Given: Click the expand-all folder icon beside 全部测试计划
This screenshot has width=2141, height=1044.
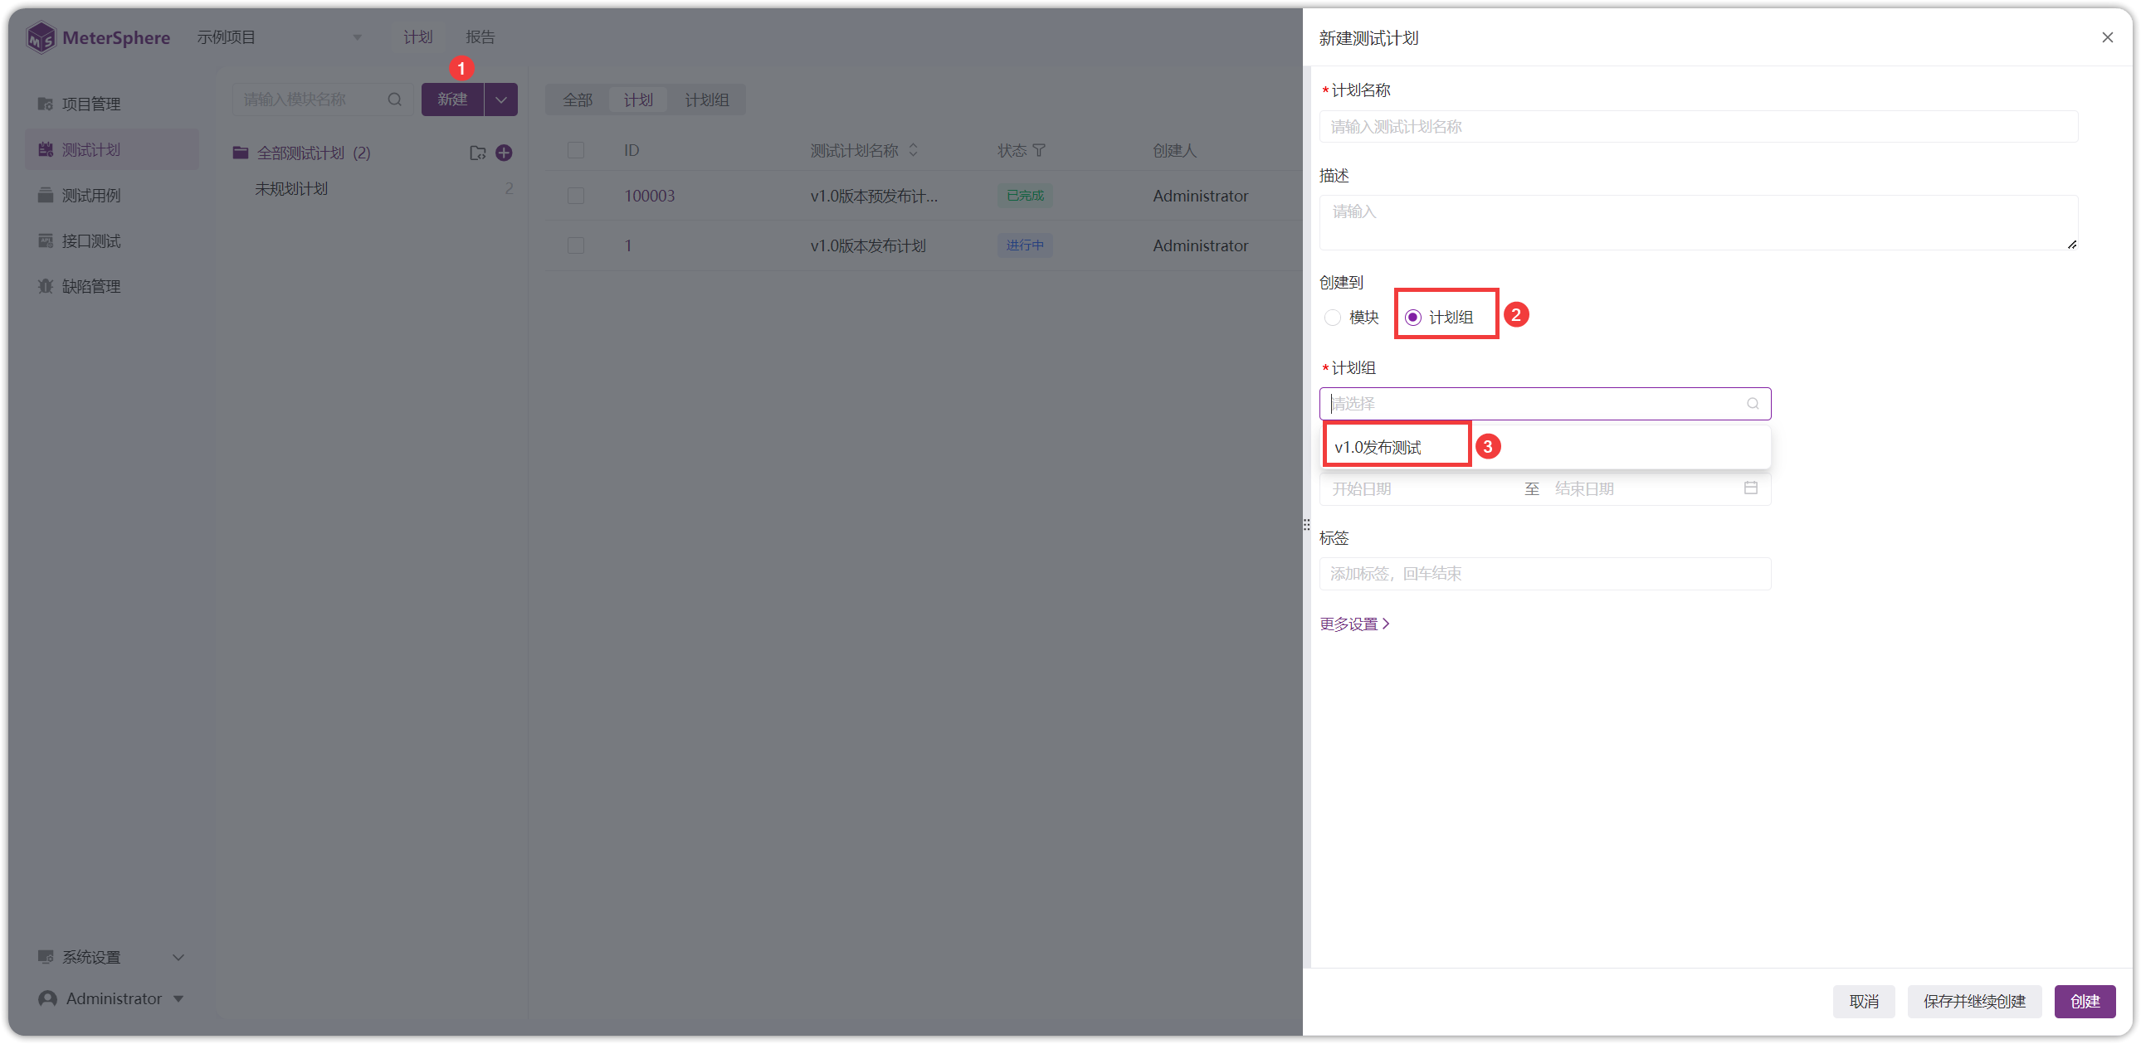Looking at the screenshot, I should 477,153.
